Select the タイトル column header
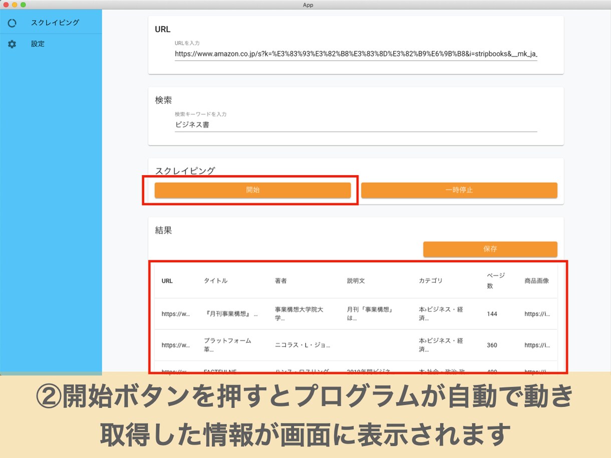Screen dimensions: 611x458 (215, 281)
